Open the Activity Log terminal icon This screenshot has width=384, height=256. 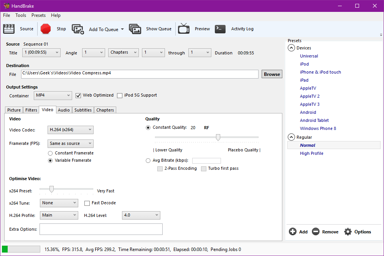click(220, 29)
